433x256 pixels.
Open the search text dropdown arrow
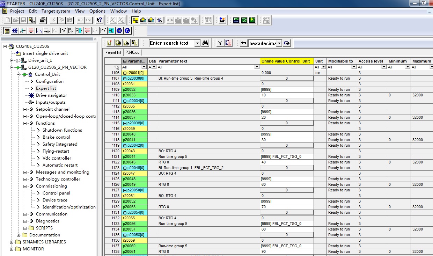pos(197,43)
